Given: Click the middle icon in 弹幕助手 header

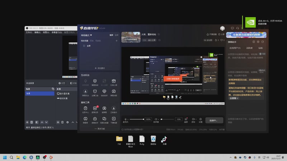Looking at the screenshot, I should (x=258, y=42).
